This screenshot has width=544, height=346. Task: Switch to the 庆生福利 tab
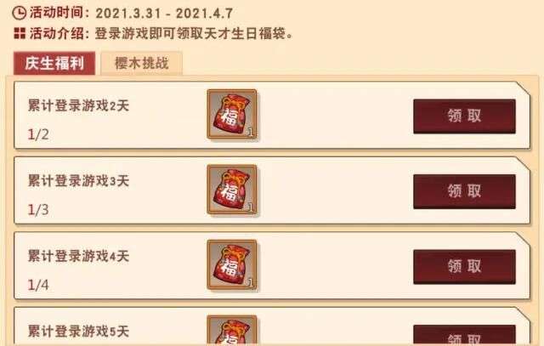54,63
